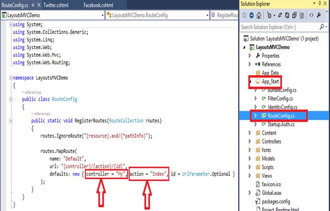This screenshot has width=330, height=211.
Task: Switch to the Twitter.cshtml tab
Action: (x=56, y=5)
